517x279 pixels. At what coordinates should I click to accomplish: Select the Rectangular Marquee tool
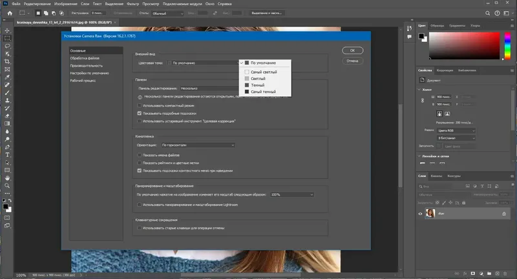[x=6, y=39]
